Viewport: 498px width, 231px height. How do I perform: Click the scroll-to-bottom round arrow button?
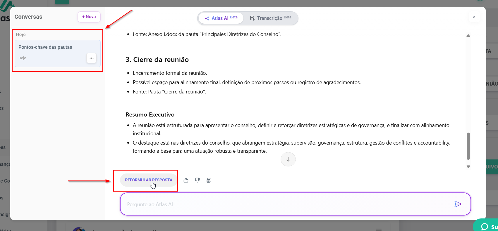point(288,159)
